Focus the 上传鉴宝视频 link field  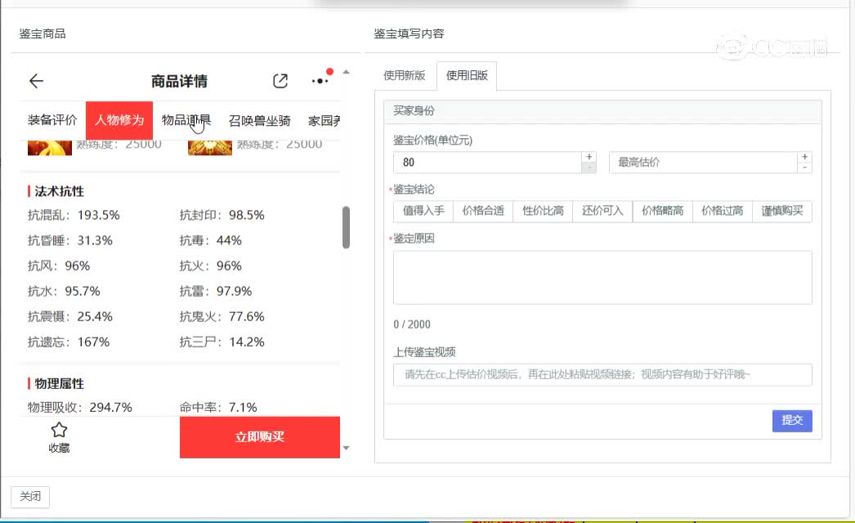(x=602, y=375)
